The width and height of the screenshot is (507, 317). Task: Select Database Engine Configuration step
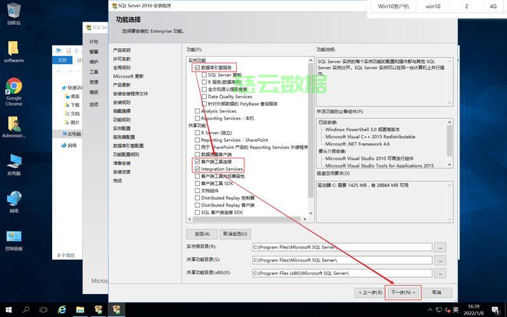pyautogui.click(x=128, y=146)
